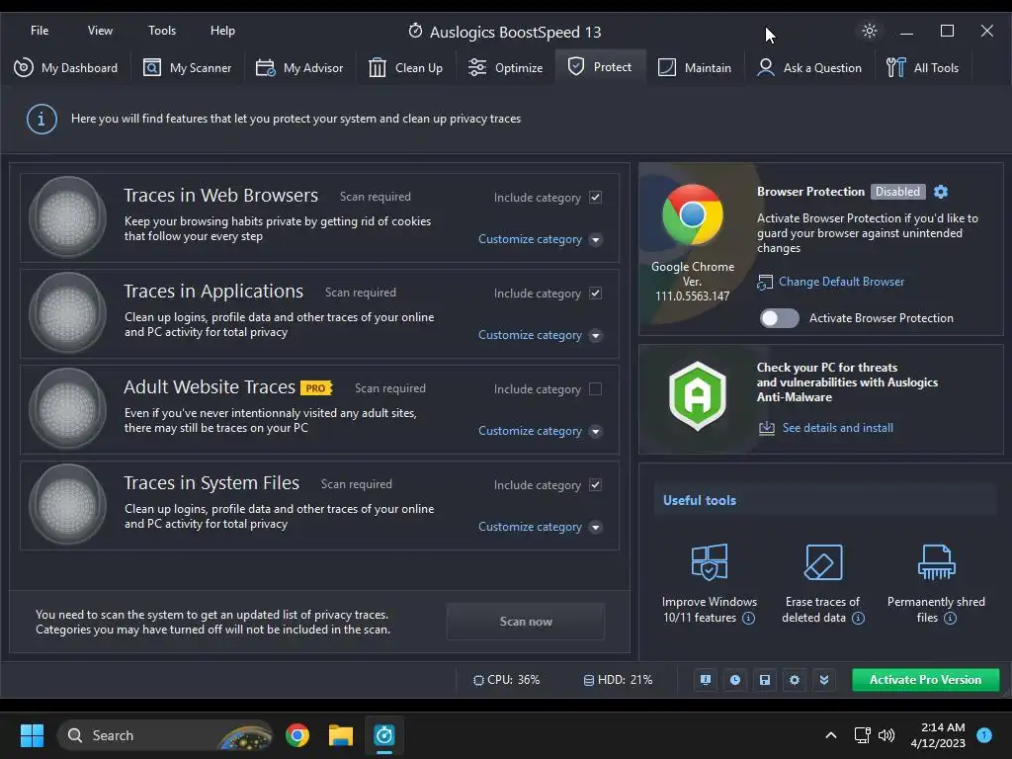Image resolution: width=1012 pixels, height=759 pixels.
Task: Expand Customize category arrow for Web Browsers
Action: [x=596, y=239]
